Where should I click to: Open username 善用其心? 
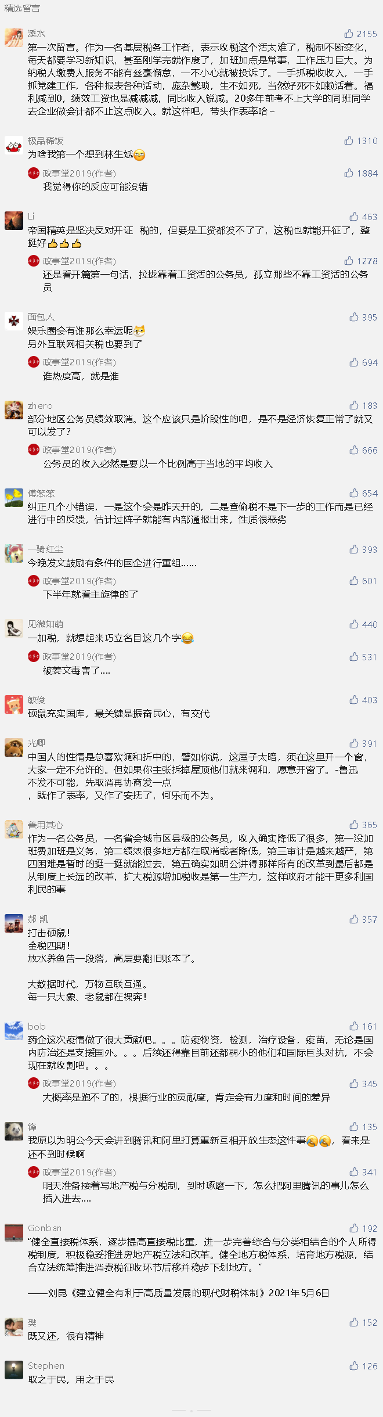[45, 825]
